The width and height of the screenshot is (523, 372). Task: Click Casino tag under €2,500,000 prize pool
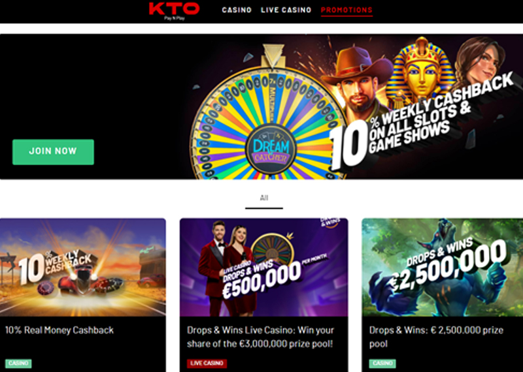382,364
